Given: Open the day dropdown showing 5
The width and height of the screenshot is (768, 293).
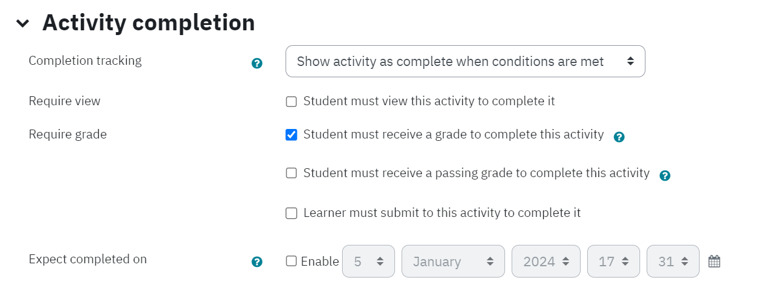Looking at the screenshot, I should coord(368,261).
